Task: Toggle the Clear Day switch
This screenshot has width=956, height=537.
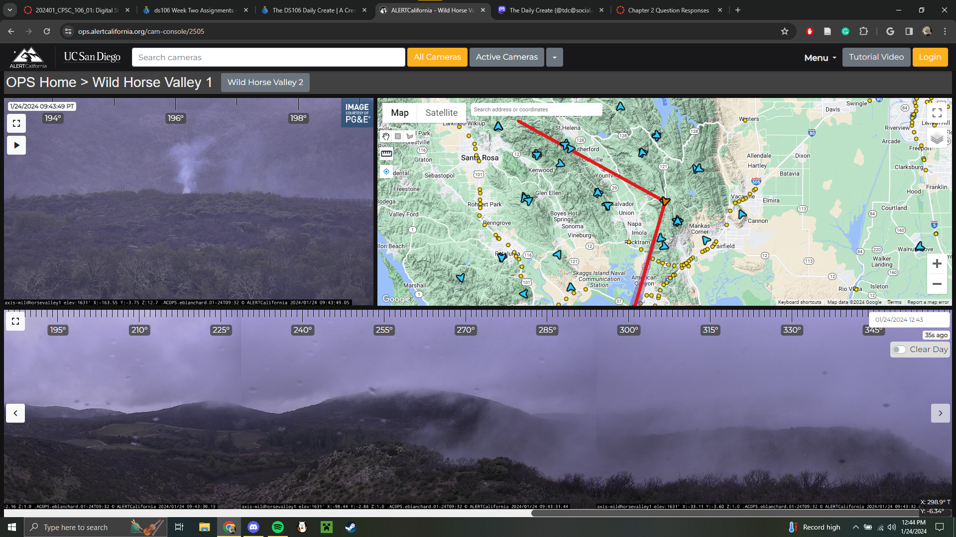Action: pos(899,350)
